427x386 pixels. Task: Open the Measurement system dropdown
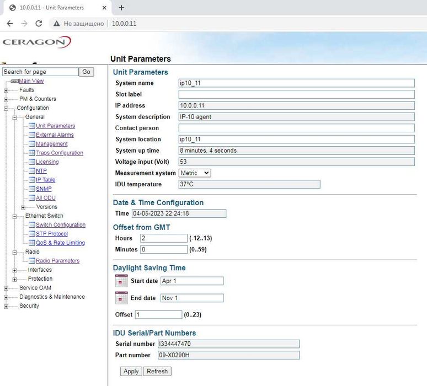pyautogui.click(x=195, y=173)
